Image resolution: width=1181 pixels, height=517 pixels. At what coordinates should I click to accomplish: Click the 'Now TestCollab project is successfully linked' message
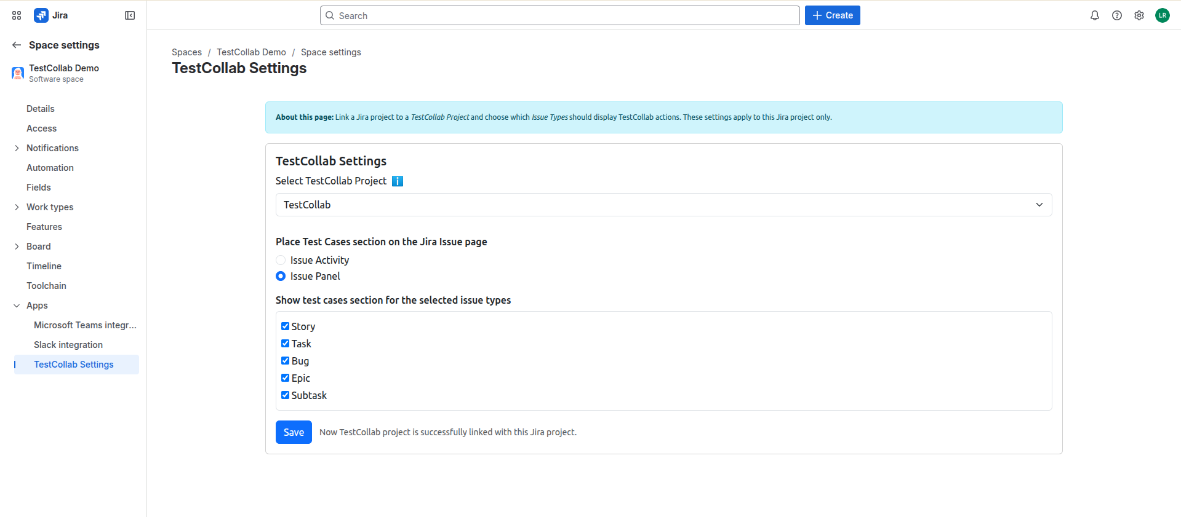tap(448, 432)
